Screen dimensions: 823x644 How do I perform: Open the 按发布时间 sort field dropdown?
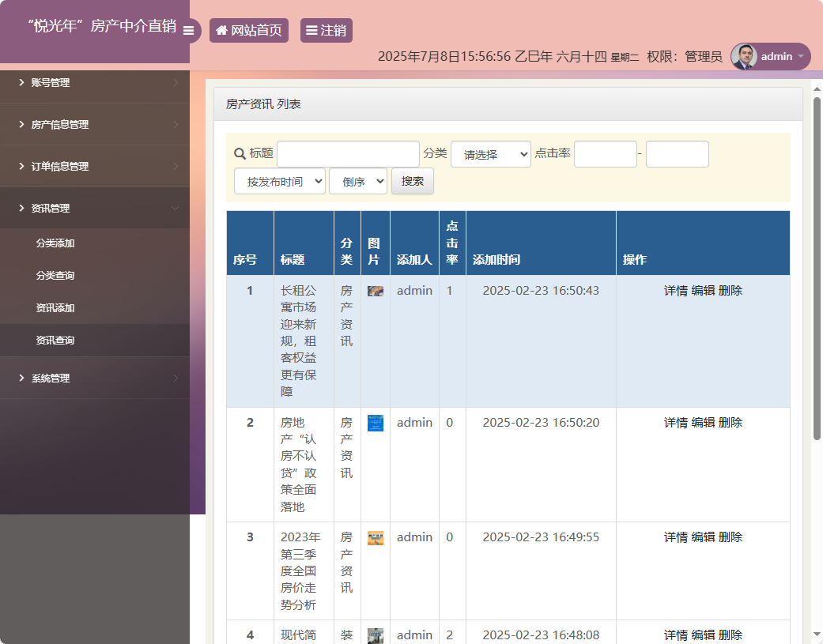pyautogui.click(x=280, y=180)
